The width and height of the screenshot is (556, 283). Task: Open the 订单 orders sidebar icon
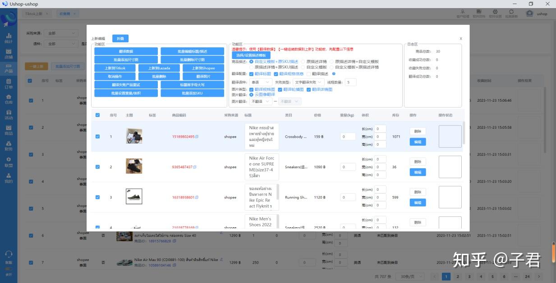[9, 84]
